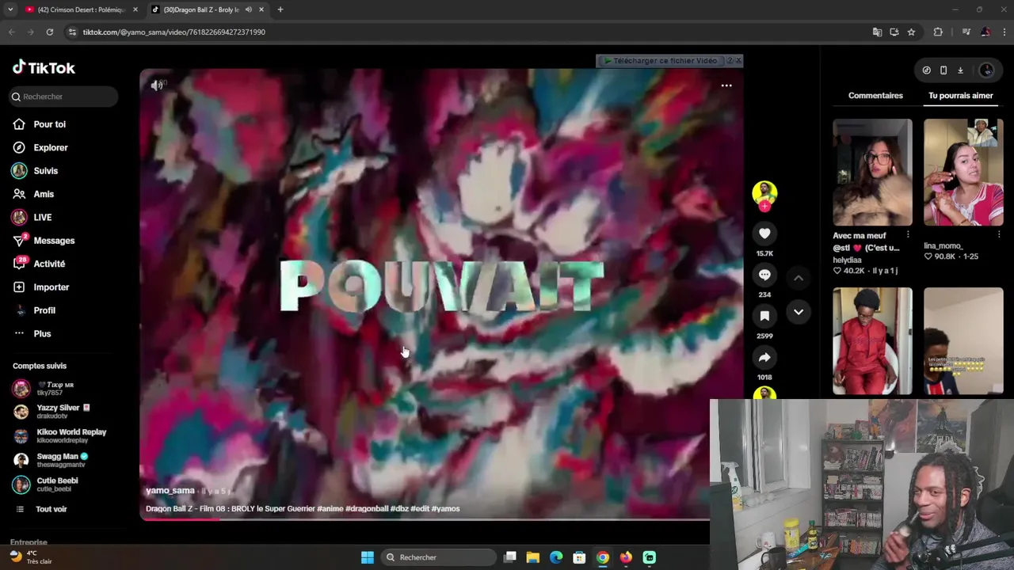1014x570 pixels.
Task: Click the Télécharger ce fichier vidéo bar
Action: point(661,61)
